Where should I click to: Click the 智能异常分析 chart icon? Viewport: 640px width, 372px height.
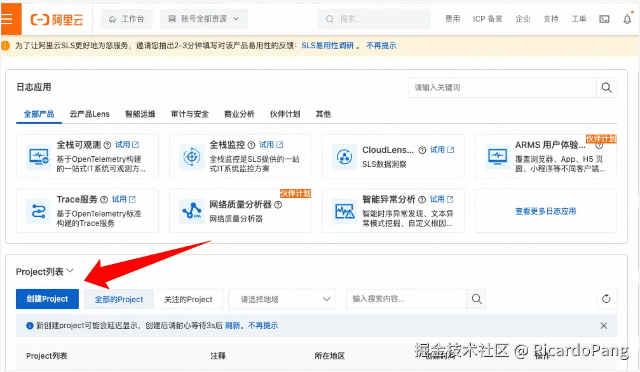pyautogui.click(x=344, y=211)
